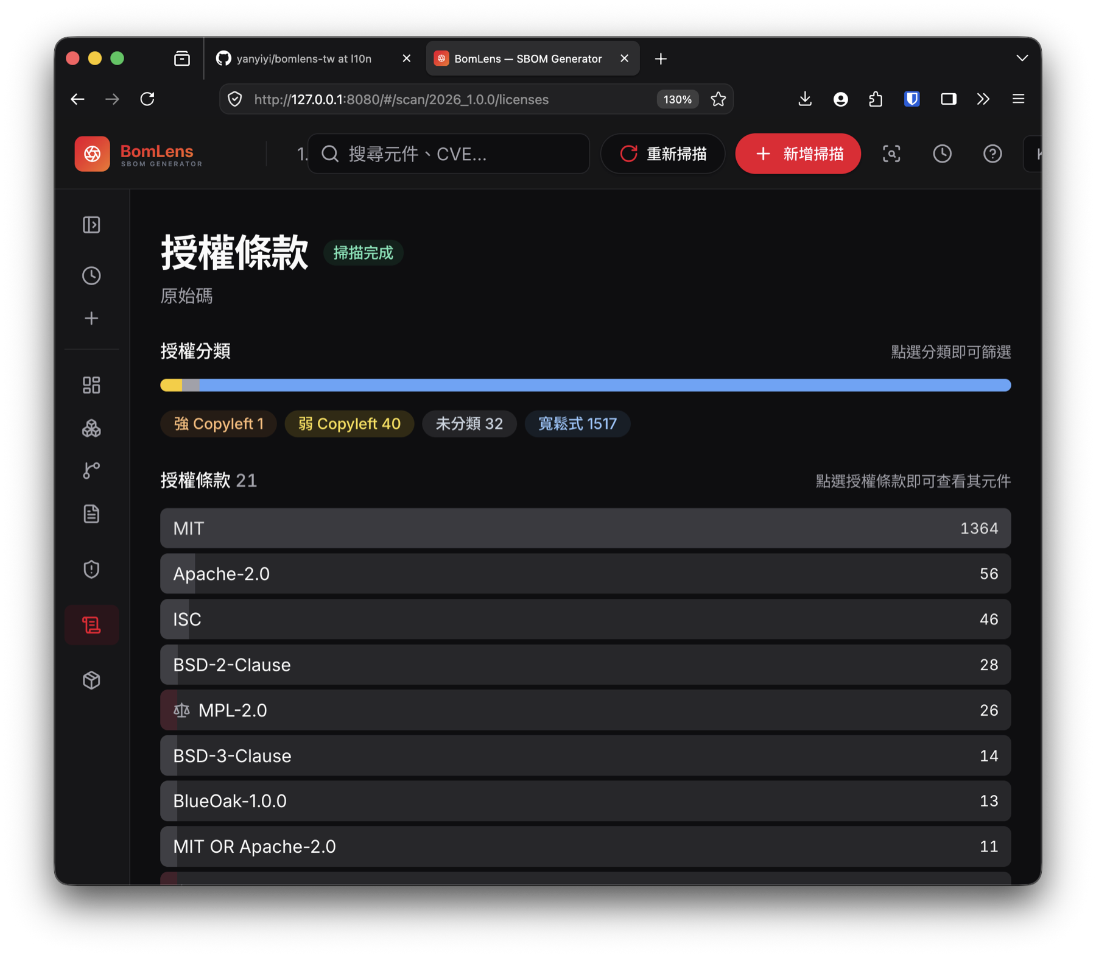1096x957 pixels.
Task: Click the 掃描完成 status badge
Action: pos(364,253)
